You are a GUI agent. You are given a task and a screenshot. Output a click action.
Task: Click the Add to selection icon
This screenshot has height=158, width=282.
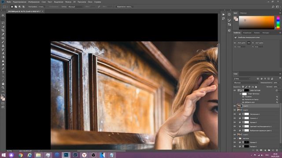16,7
